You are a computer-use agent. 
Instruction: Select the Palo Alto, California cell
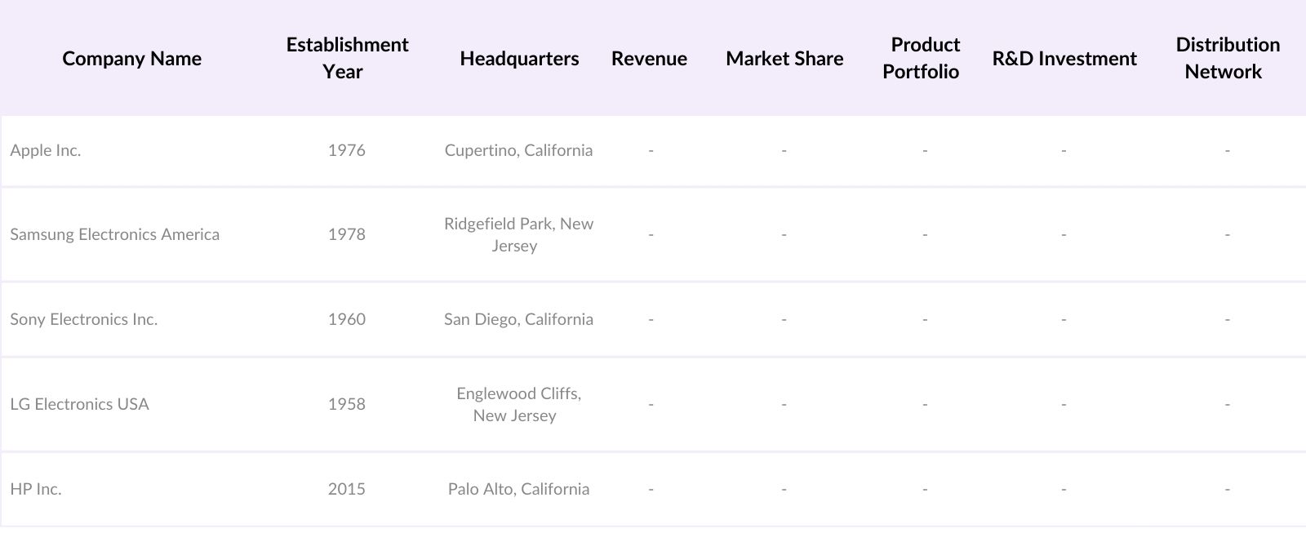(518, 489)
